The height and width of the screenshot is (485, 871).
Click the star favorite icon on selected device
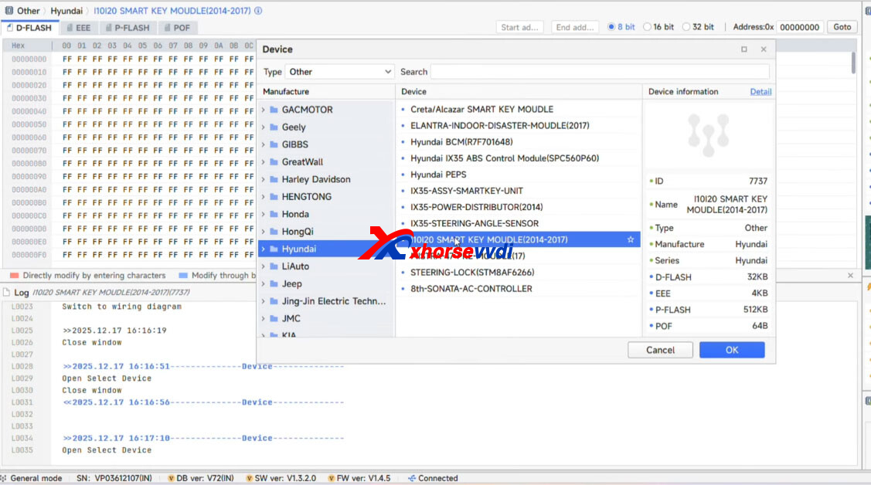[x=631, y=239]
